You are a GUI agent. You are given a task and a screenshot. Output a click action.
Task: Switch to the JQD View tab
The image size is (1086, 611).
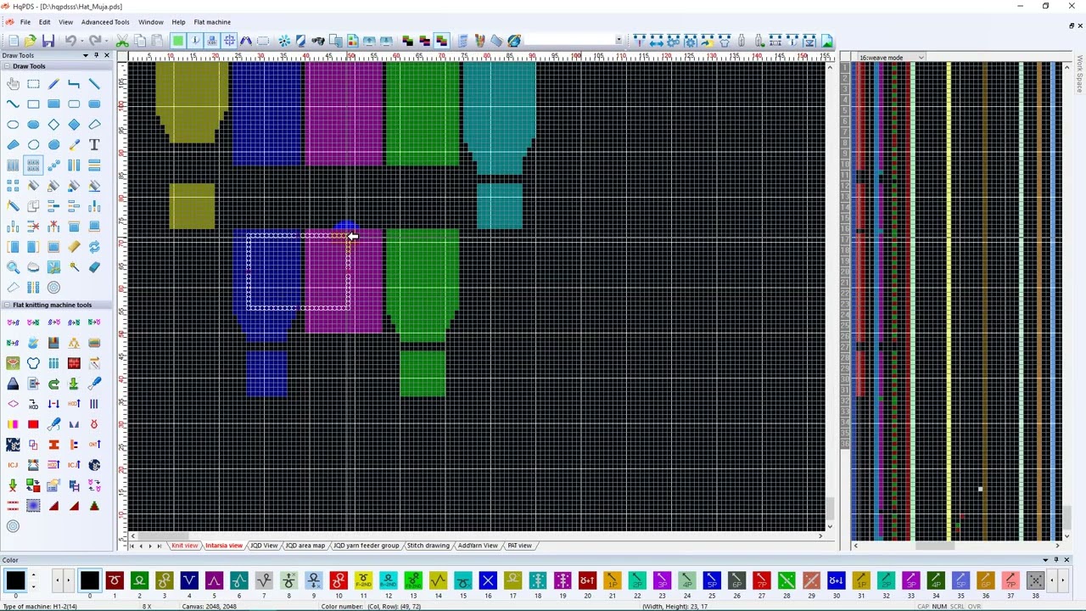coord(264,546)
